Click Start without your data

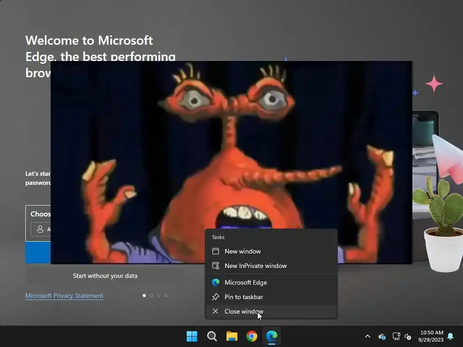point(105,276)
